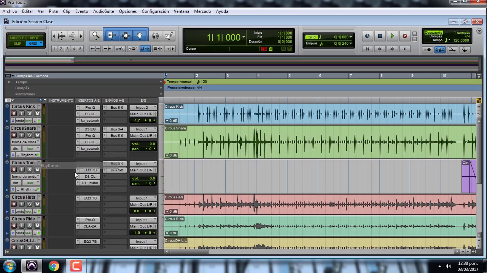This screenshot has height=273, width=487.
Task: Open the Ventana menu
Action: [181, 11]
